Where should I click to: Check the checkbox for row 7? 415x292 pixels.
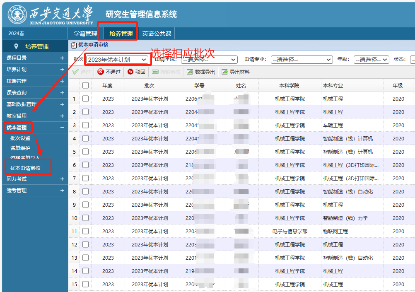click(x=85, y=178)
